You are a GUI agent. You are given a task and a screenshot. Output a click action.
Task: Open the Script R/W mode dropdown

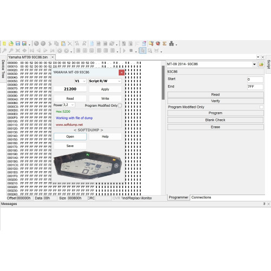(x=105, y=81)
